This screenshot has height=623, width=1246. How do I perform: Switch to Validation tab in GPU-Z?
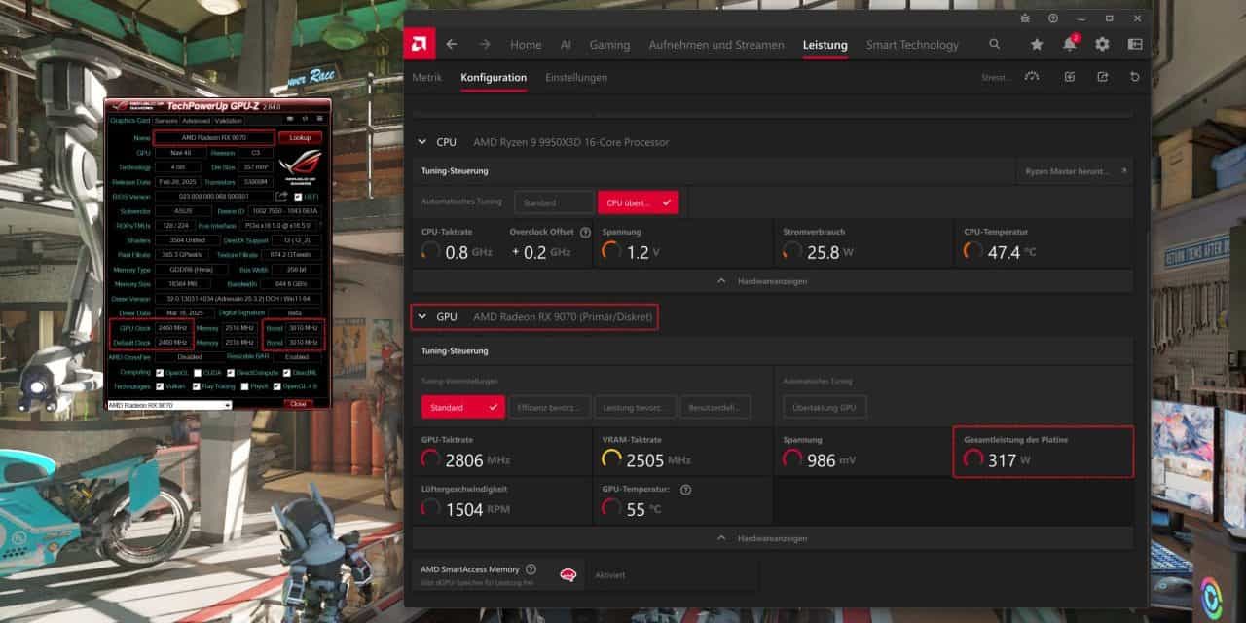[x=229, y=121]
